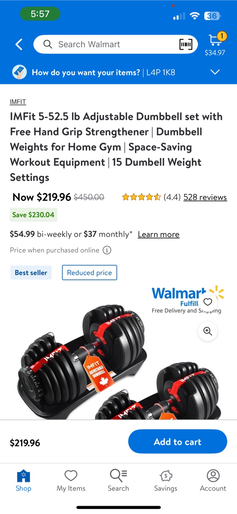The height and width of the screenshot is (514, 237).
Task: Tap the search magnifier icon in search bar
Action: click(48, 44)
